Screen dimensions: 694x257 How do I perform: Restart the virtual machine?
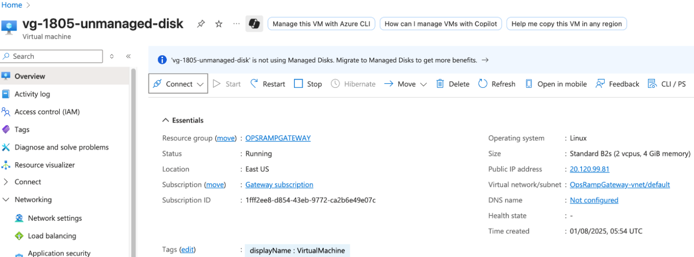268,84
